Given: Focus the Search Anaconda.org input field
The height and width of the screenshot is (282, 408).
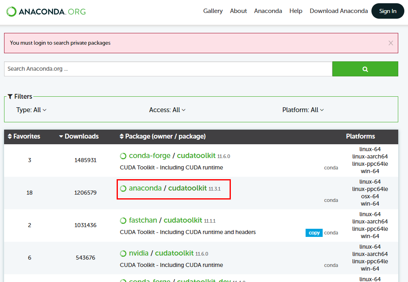Looking at the screenshot, I should click(168, 69).
